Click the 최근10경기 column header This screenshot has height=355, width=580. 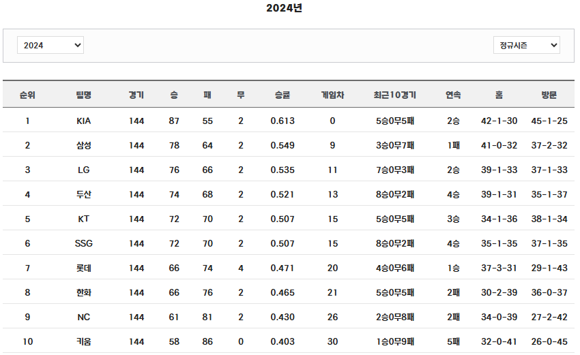tap(395, 95)
